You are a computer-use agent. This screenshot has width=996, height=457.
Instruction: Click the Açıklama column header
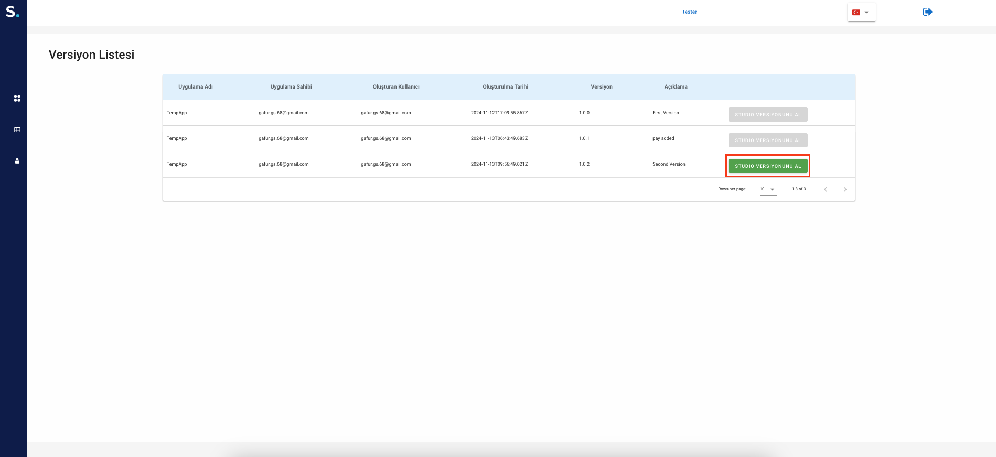pos(676,87)
